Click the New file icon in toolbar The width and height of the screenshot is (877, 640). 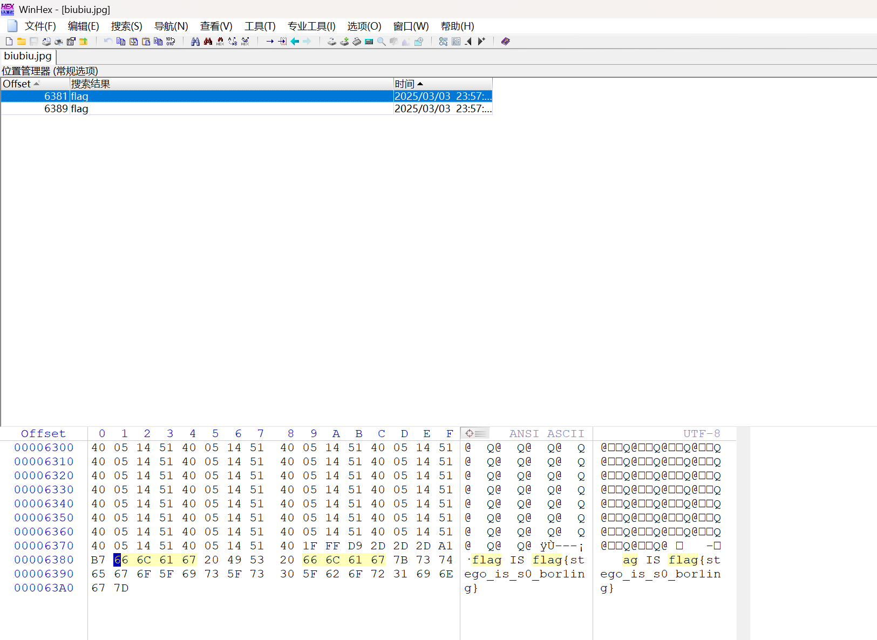9,42
